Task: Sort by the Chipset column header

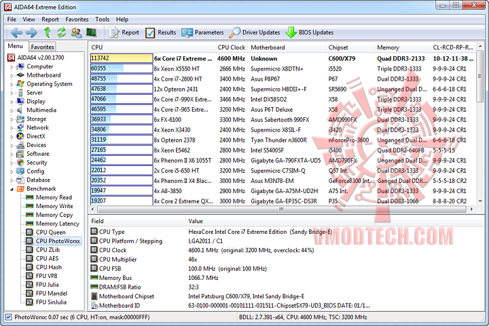Action: click(x=350, y=47)
